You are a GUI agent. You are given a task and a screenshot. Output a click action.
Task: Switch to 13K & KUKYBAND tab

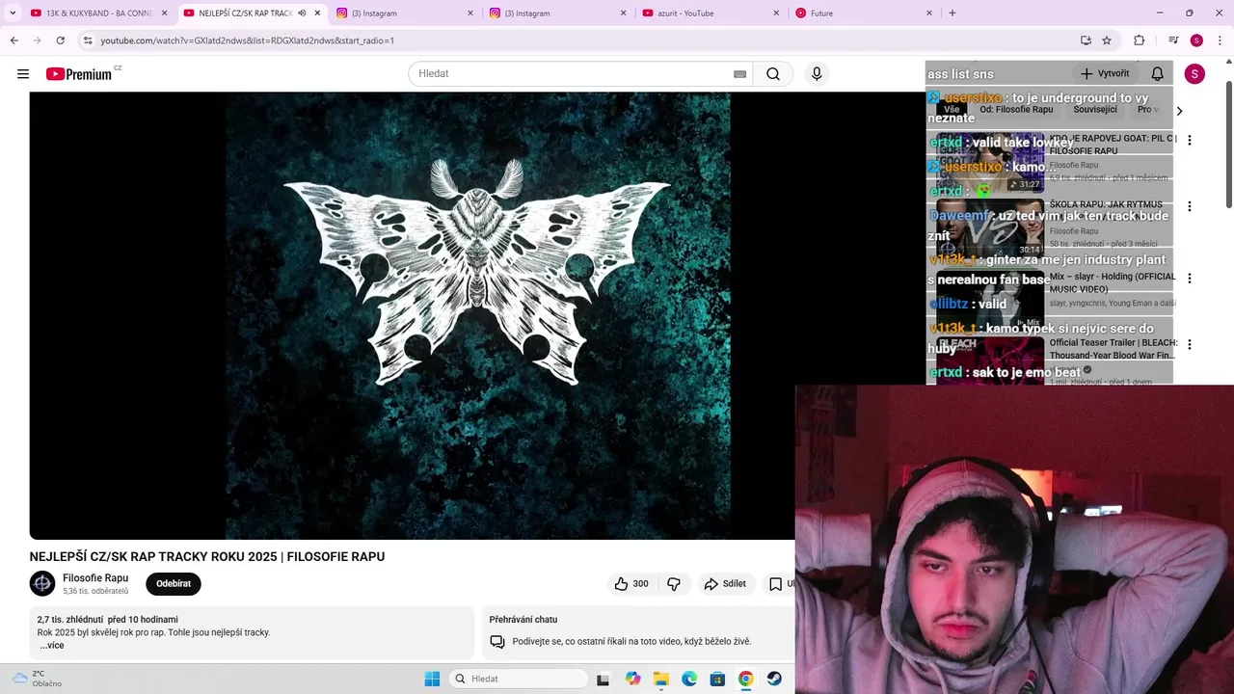tap(99, 13)
